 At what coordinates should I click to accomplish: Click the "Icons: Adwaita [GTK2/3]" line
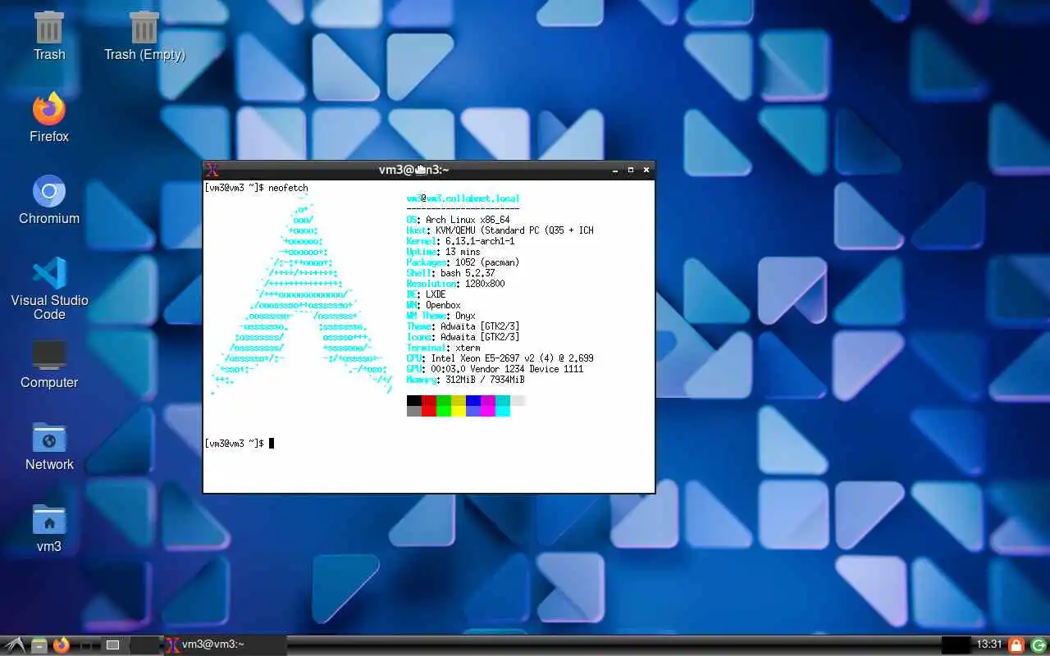tap(463, 337)
